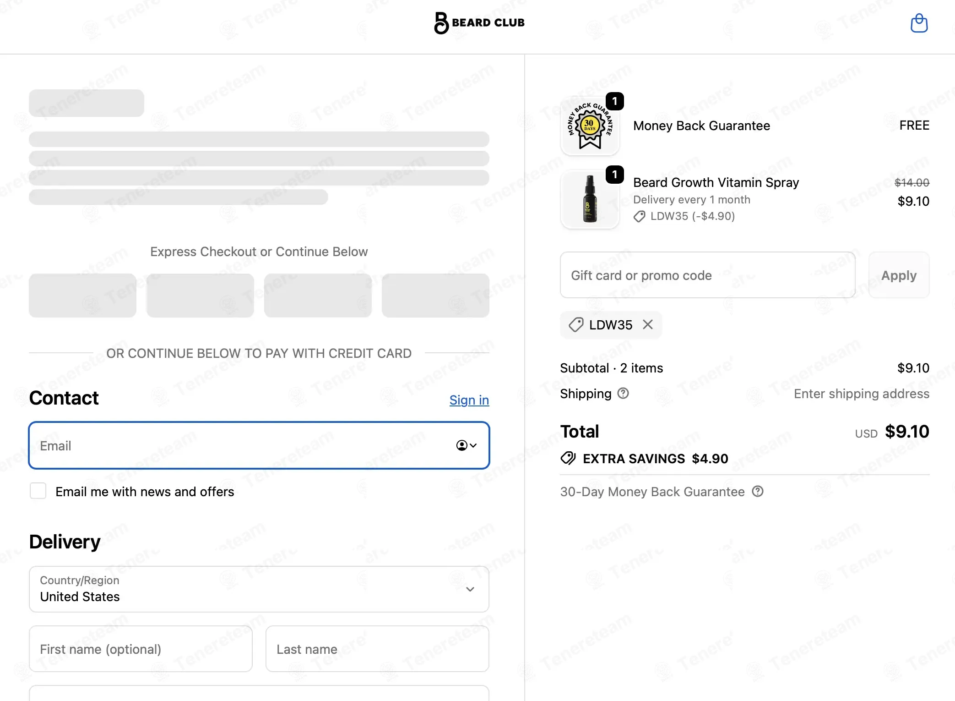Click the Delivery every 1 month text
This screenshot has height=701, width=955.
pyautogui.click(x=692, y=200)
